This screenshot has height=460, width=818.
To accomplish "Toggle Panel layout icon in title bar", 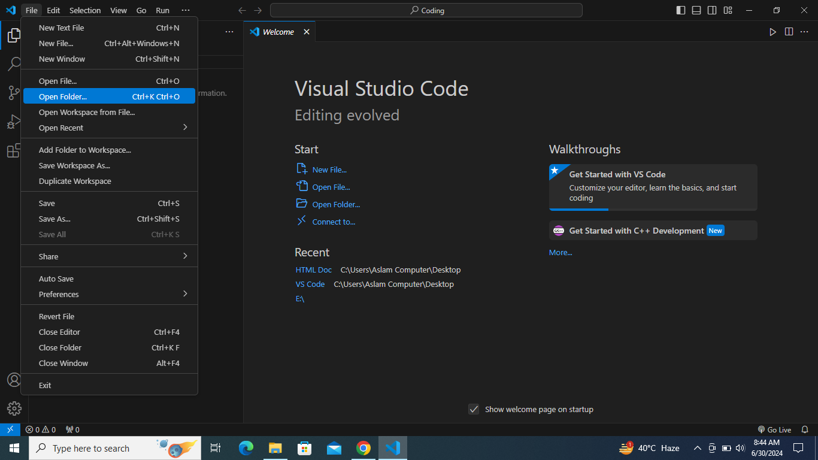I will pyautogui.click(x=696, y=10).
